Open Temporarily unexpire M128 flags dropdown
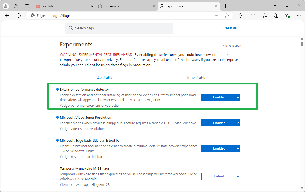Image resolution: width=305 pixels, height=192 pixels. [x=221, y=176]
